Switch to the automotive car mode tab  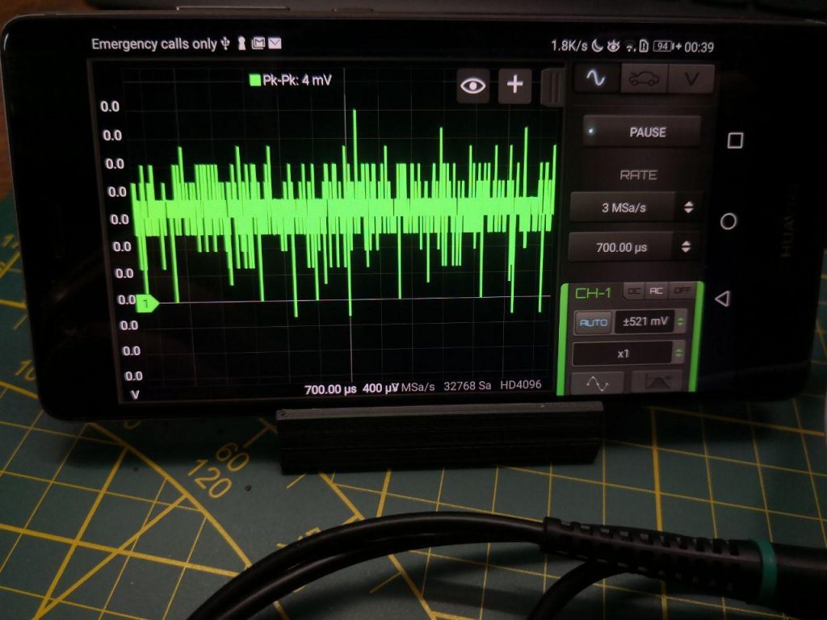point(644,79)
